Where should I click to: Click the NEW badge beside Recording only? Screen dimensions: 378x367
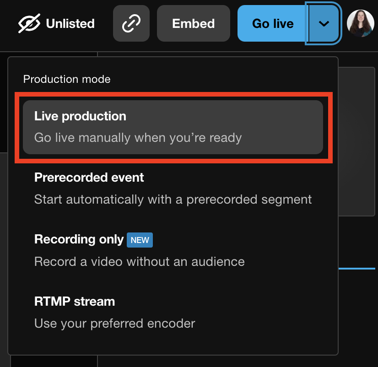pos(140,240)
